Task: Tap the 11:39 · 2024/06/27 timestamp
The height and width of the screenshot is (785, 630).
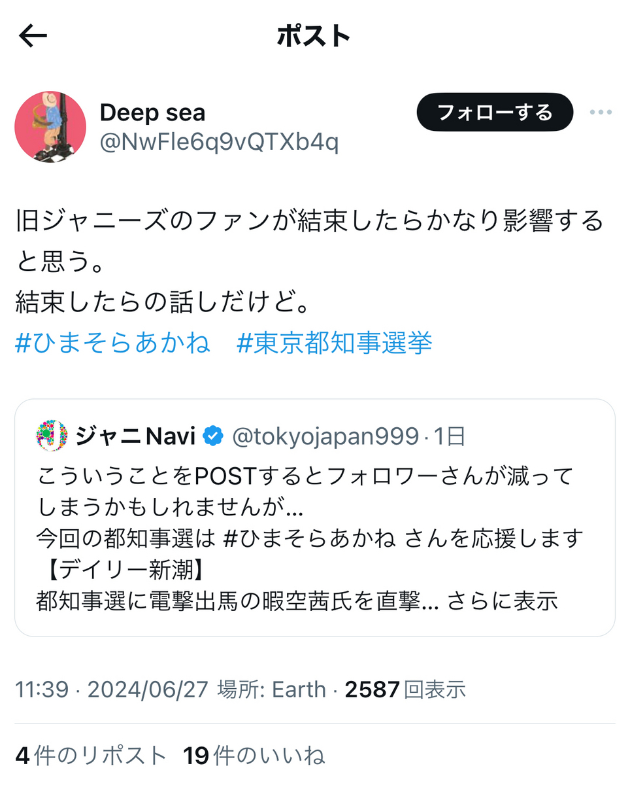Action: tap(112, 689)
